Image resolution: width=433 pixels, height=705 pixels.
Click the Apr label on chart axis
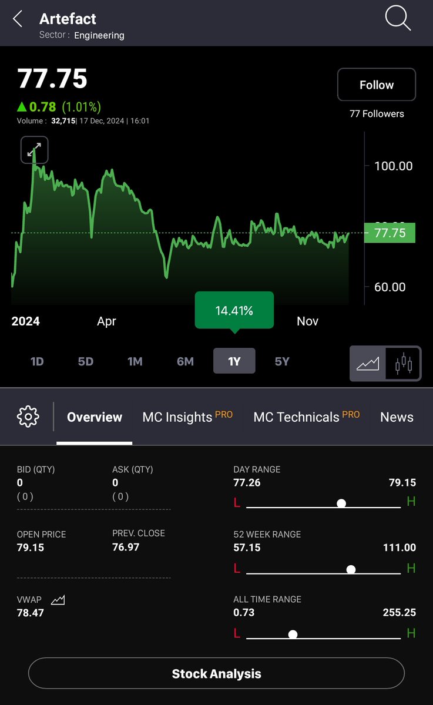point(106,321)
